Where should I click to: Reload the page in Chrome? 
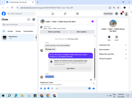pyautogui.click(x=12, y=8)
